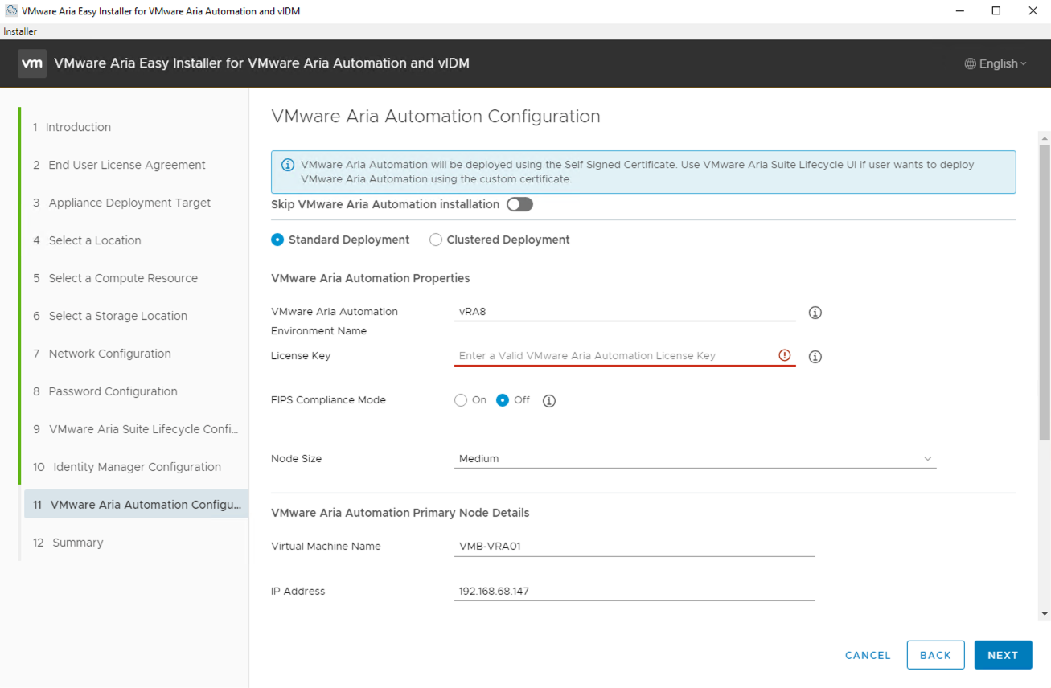Click the scrollbar down arrow
The height and width of the screenshot is (688, 1051).
(1045, 614)
